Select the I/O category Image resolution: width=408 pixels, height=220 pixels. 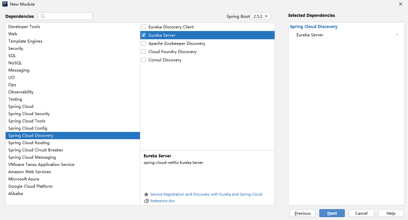pos(73,78)
